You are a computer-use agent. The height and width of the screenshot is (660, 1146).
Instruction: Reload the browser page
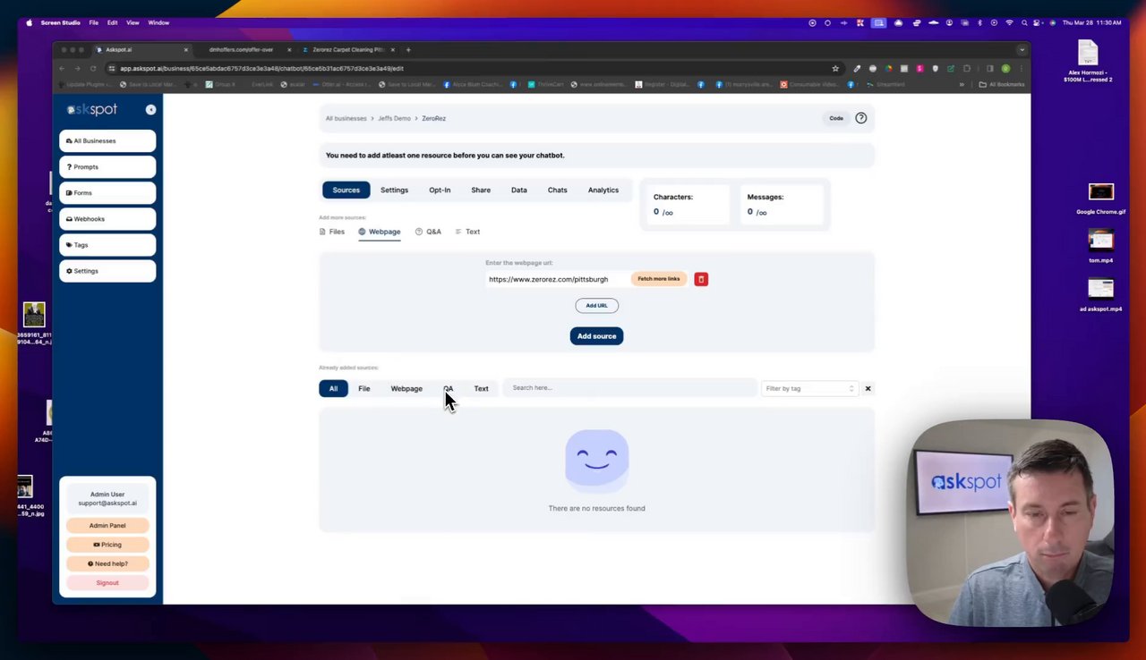tap(92, 68)
